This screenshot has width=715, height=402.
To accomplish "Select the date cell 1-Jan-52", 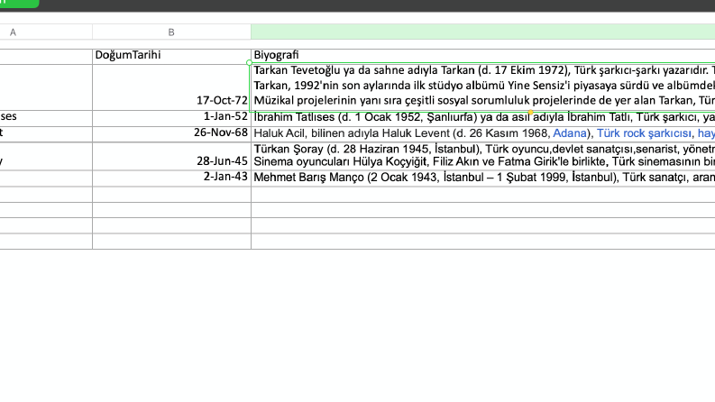I will point(171,118).
